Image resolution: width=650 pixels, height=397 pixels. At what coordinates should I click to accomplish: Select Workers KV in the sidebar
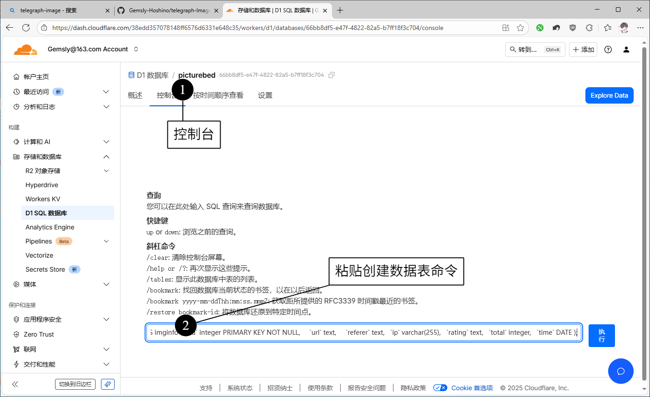pyautogui.click(x=43, y=199)
